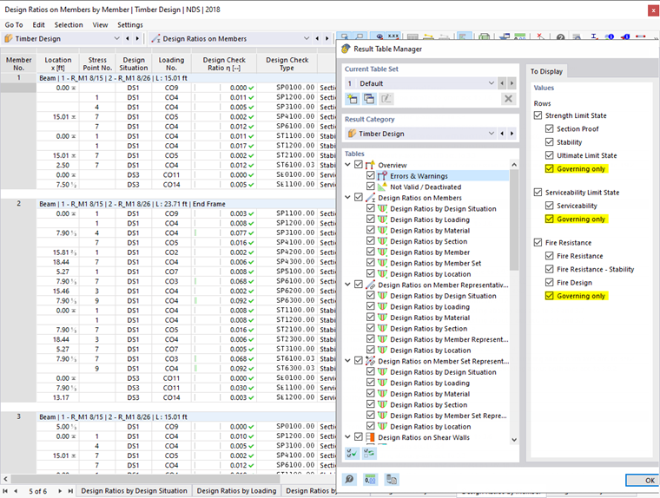Toggle the Section Proof checkbox
This screenshot has width=660, height=498.
tap(550, 129)
